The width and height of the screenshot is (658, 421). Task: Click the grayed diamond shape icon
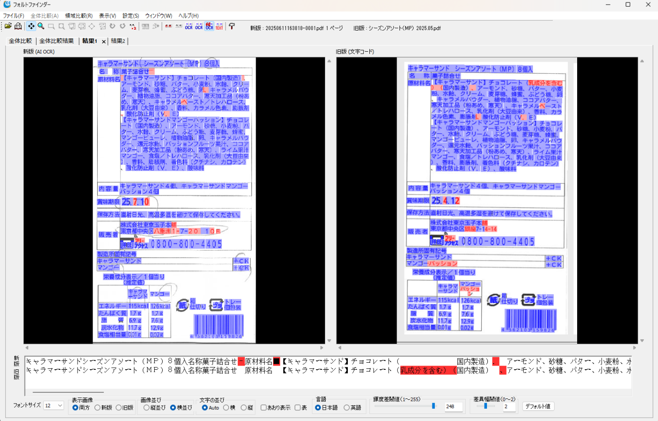click(x=92, y=26)
